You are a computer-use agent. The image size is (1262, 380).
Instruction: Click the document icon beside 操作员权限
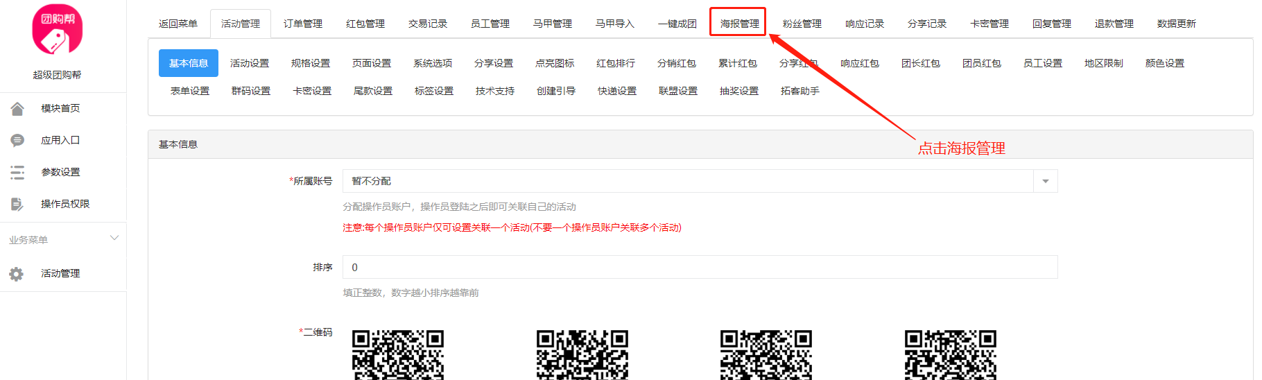pyautogui.click(x=17, y=205)
